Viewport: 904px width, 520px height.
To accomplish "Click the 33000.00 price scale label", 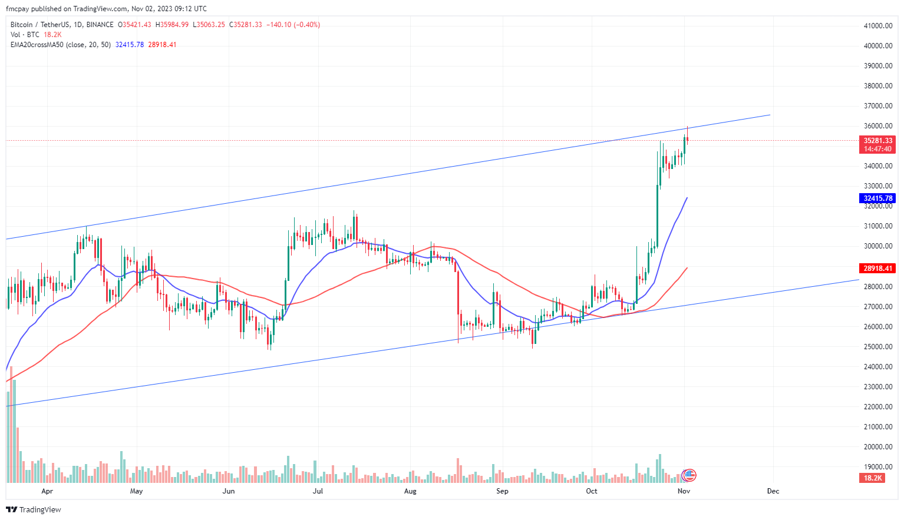I will [878, 186].
